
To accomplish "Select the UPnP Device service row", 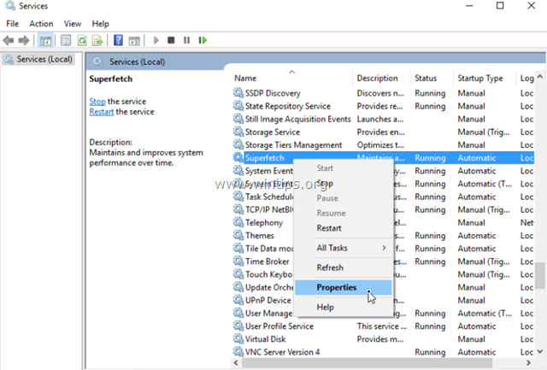I will pos(383,300).
